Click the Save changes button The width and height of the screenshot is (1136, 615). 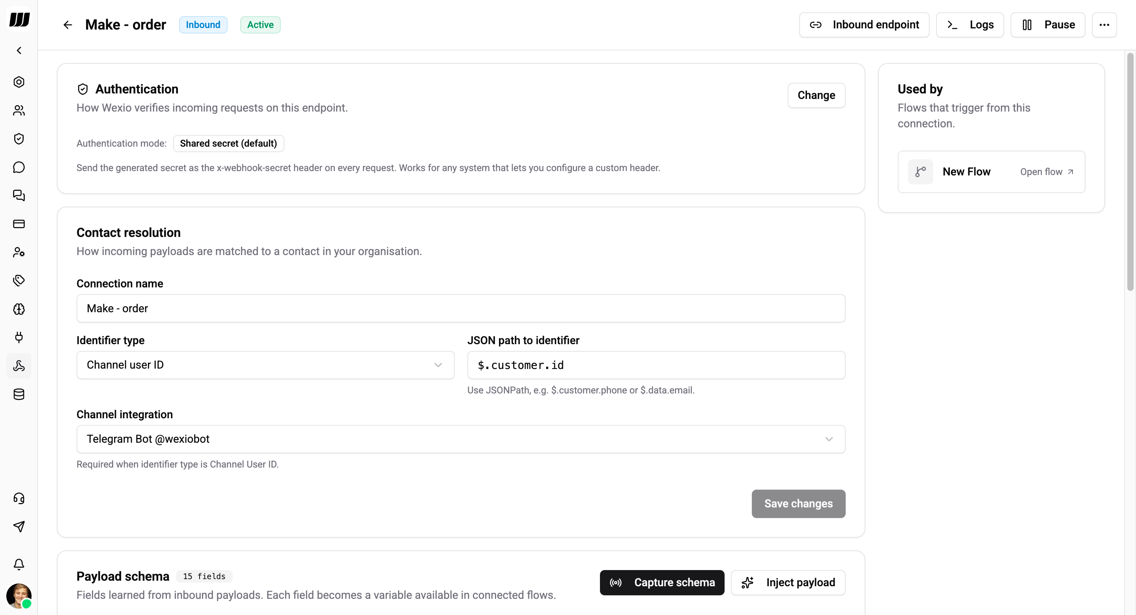(x=798, y=503)
